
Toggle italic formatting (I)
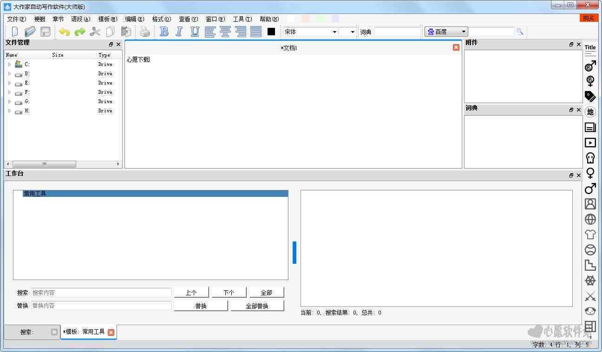click(179, 32)
